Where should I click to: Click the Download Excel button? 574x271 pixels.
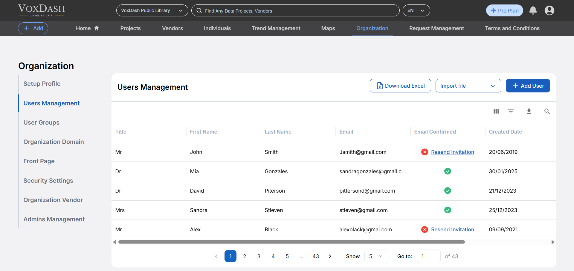(400, 86)
